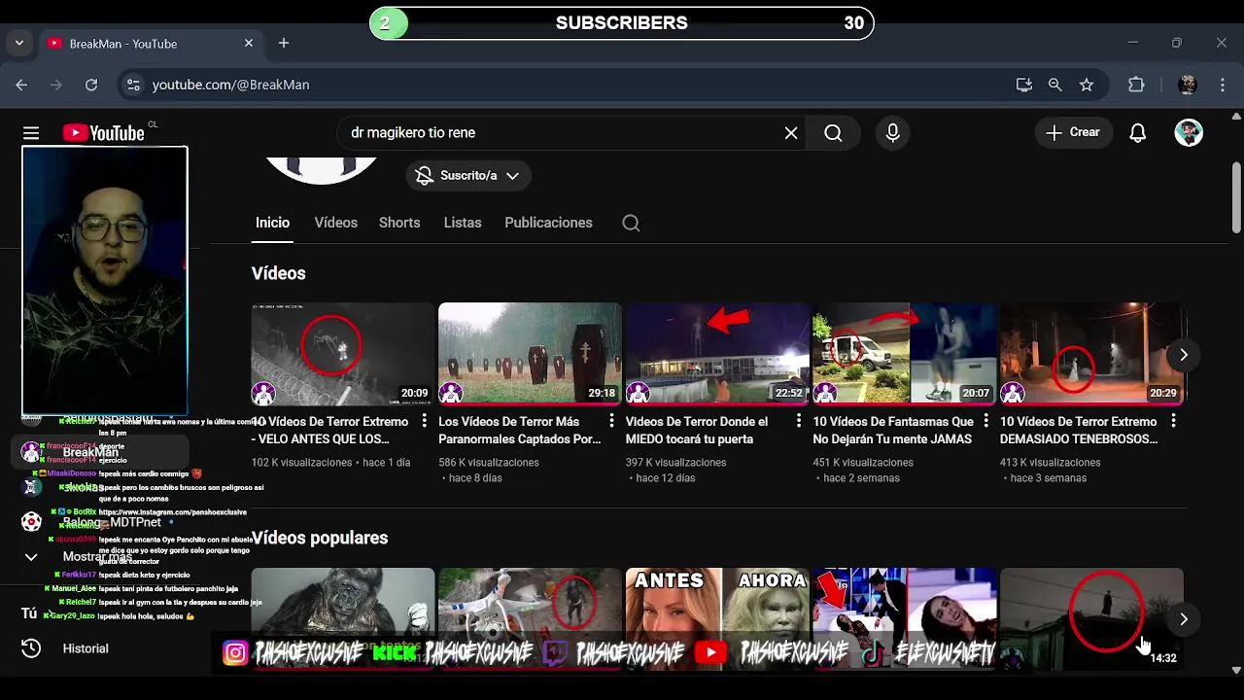Open options for '10 Vídeos De Terror Extremo - VELO'

(x=424, y=421)
